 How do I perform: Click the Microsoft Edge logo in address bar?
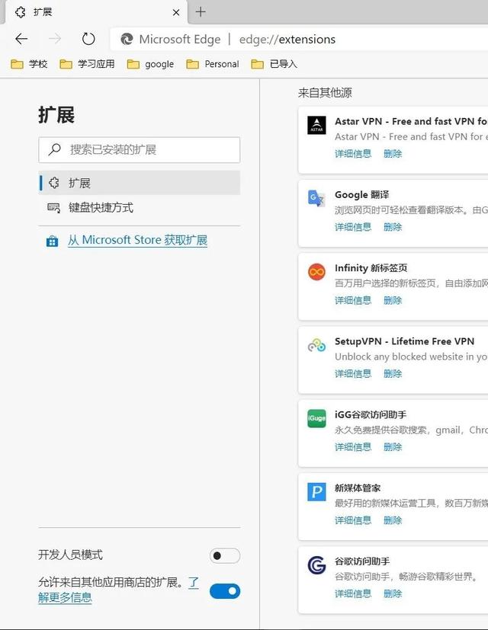[127, 39]
